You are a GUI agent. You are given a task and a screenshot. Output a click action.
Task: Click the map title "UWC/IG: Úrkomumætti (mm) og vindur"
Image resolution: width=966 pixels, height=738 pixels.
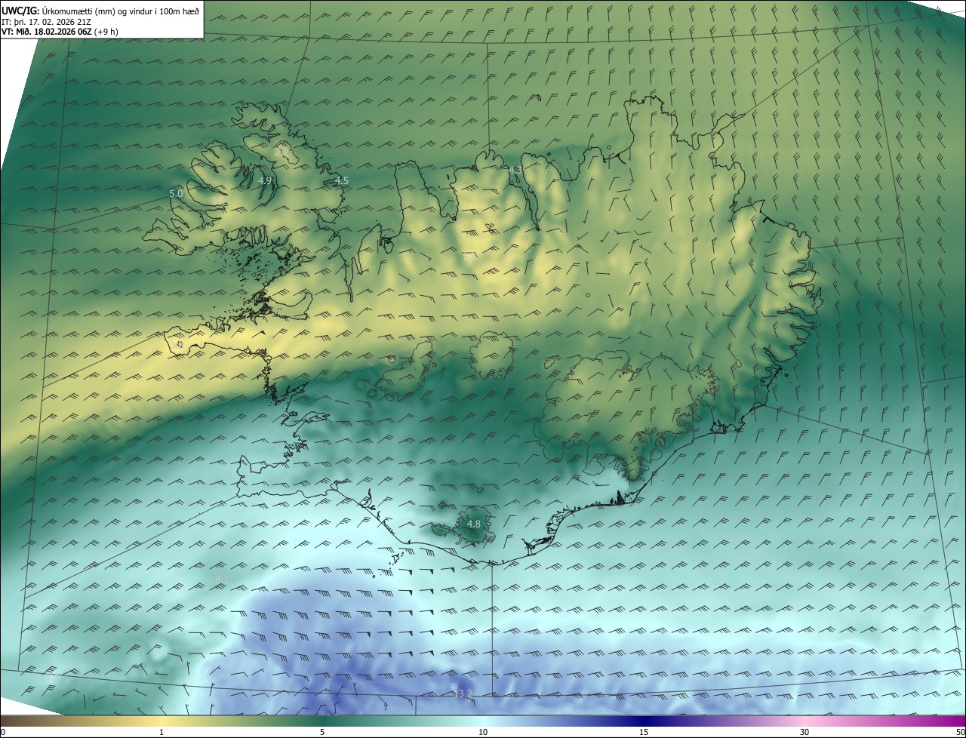[100, 11]
